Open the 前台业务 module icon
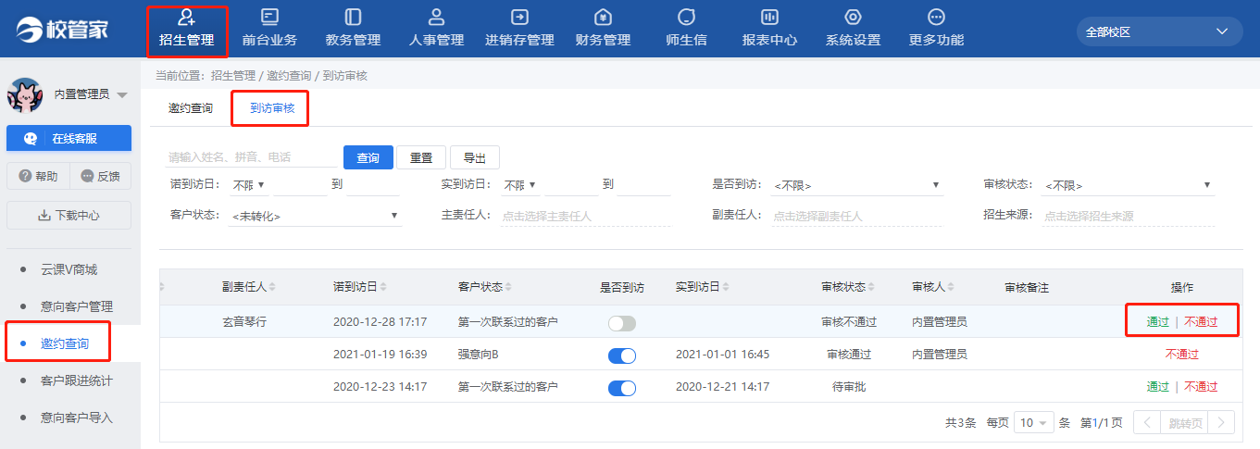 tap(269, 17)
